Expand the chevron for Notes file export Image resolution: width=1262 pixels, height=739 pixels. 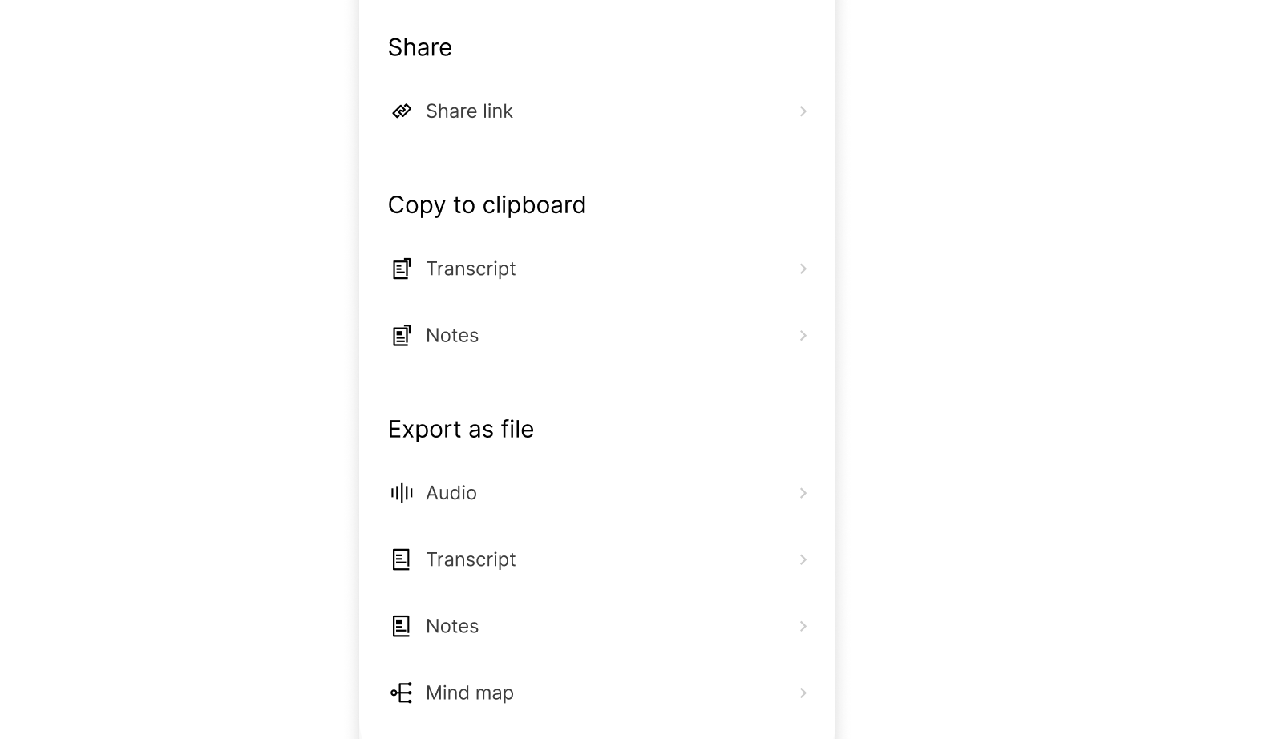803,626
